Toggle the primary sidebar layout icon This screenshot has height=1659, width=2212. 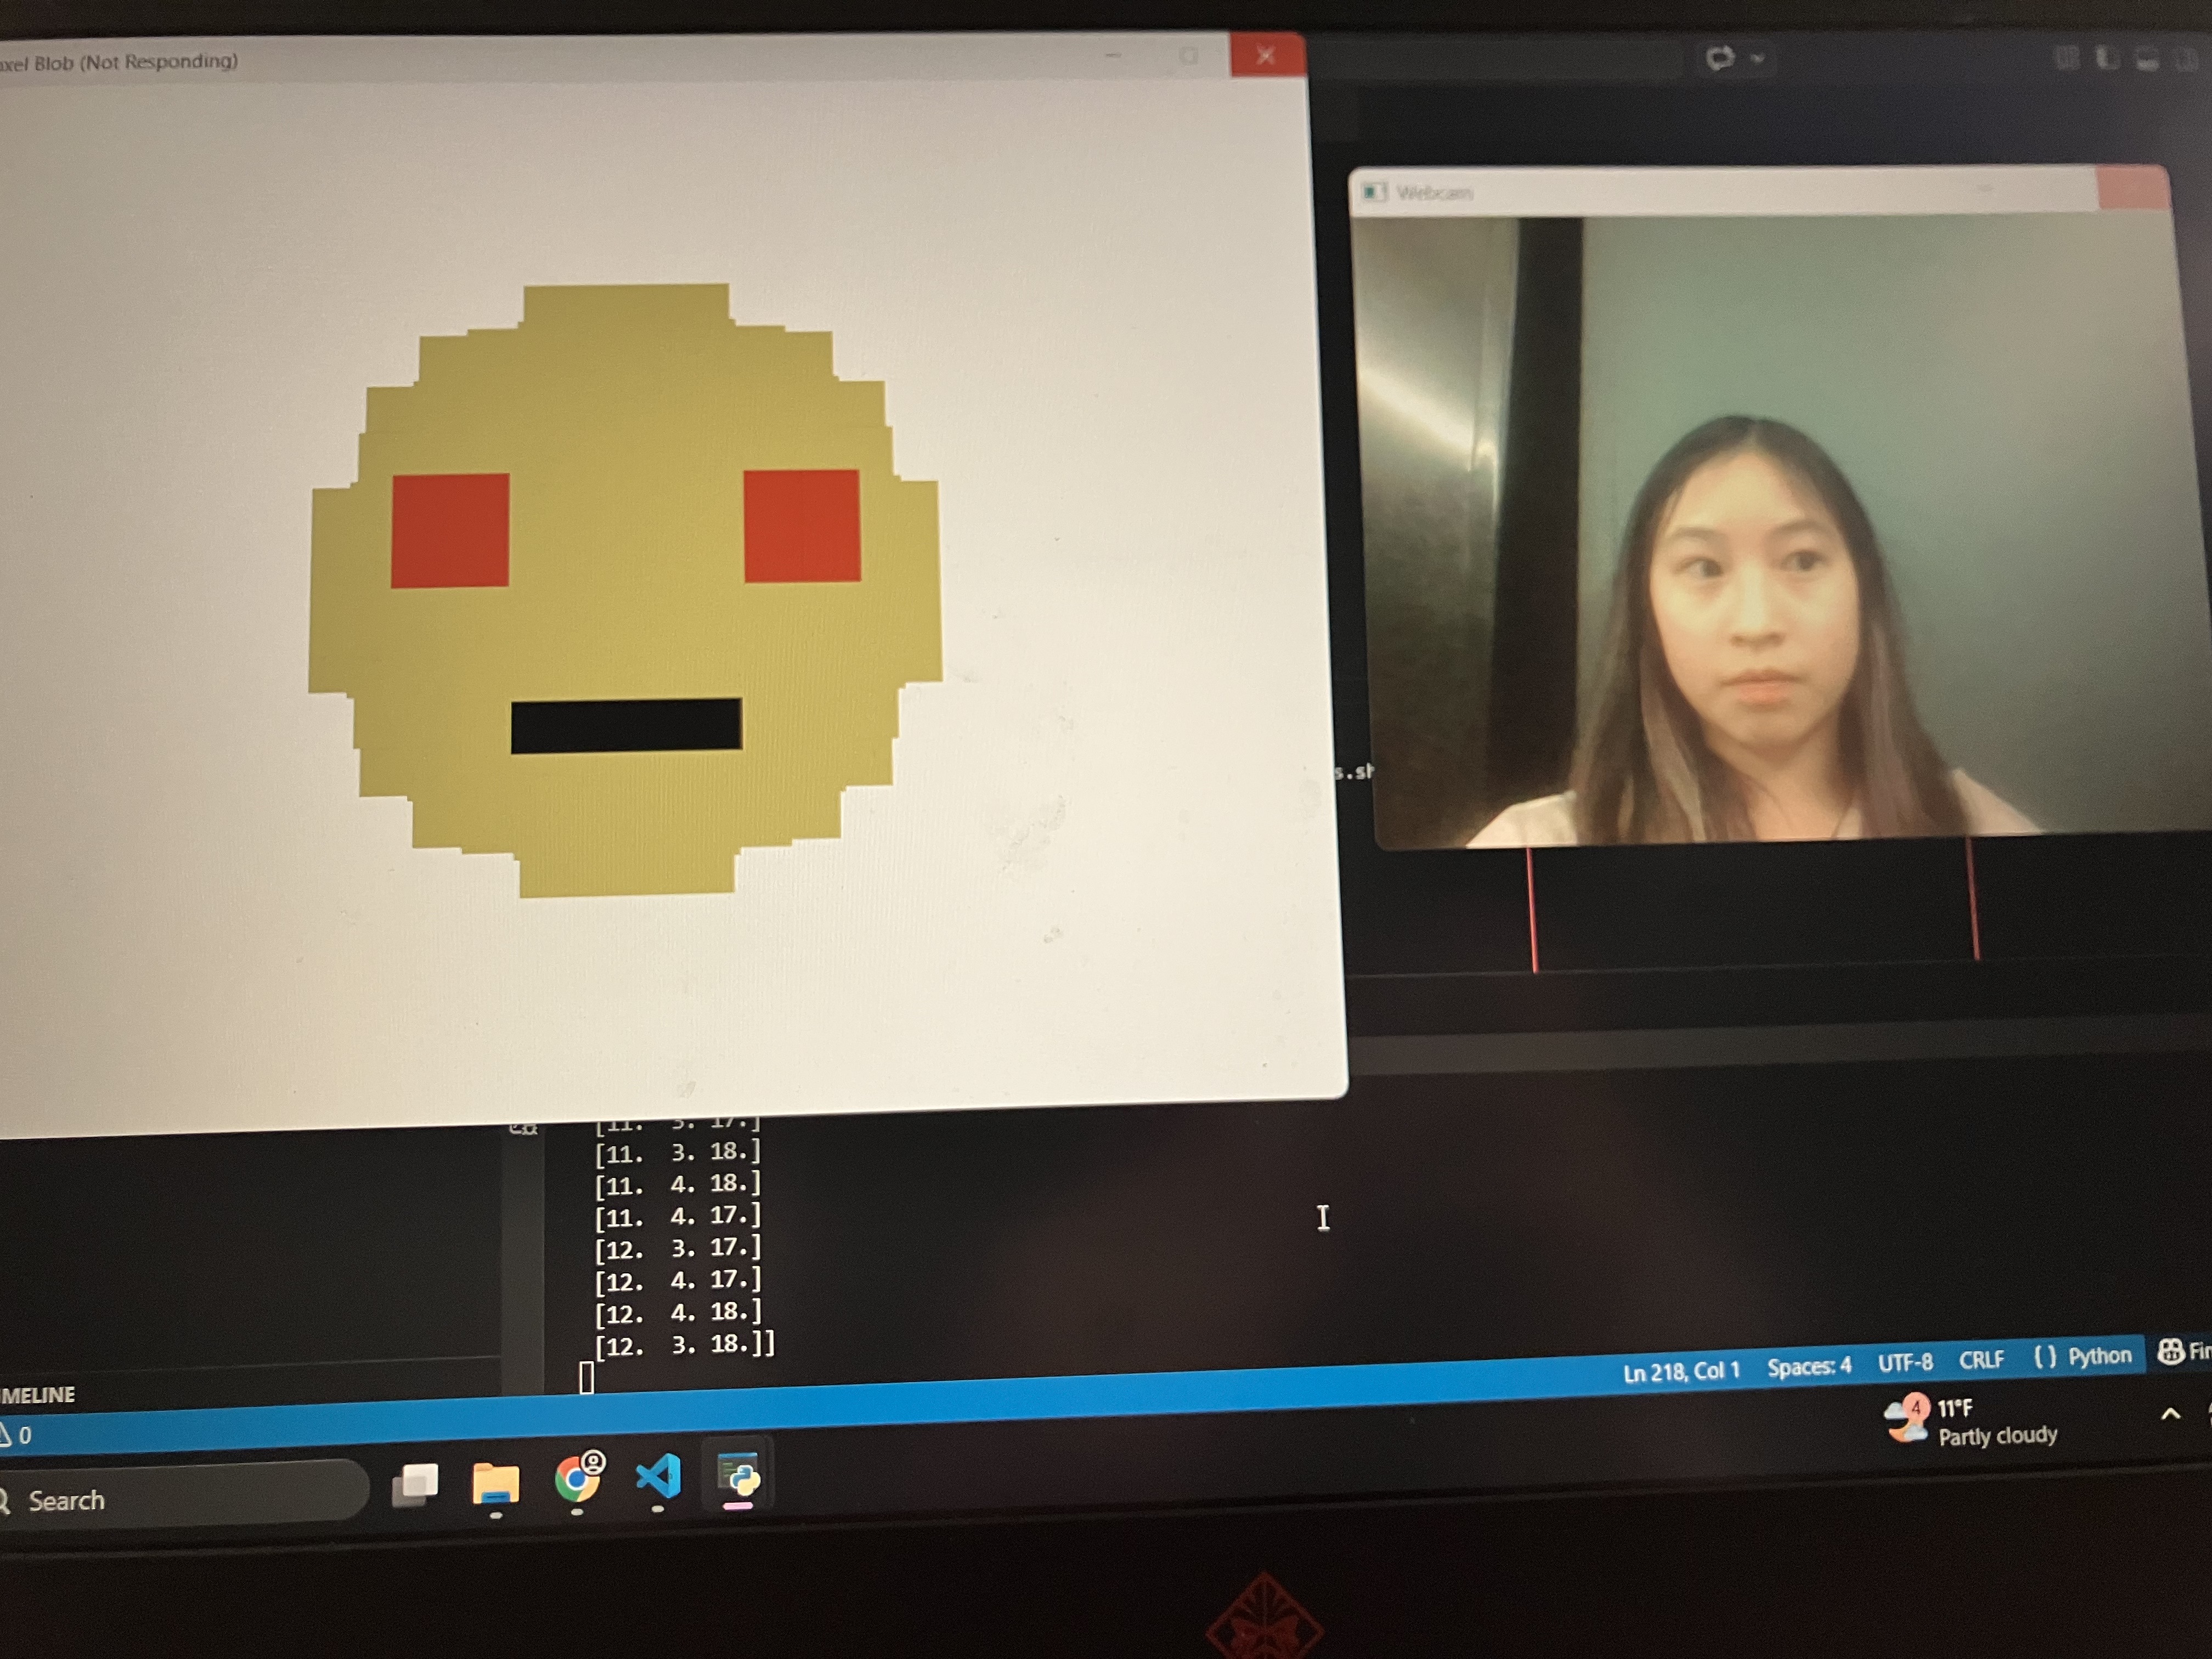pyautogui.click(x=2107, y=58)
